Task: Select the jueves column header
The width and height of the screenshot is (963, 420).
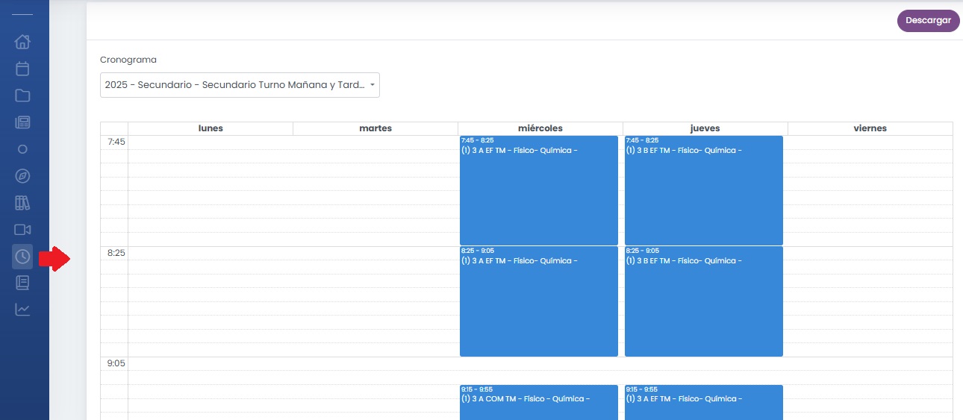Action: tap(705, 128)
